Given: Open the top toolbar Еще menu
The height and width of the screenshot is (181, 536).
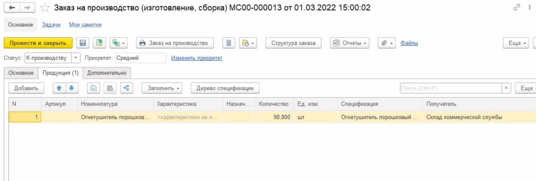Looking at the screenshot, I should [516, 43].
